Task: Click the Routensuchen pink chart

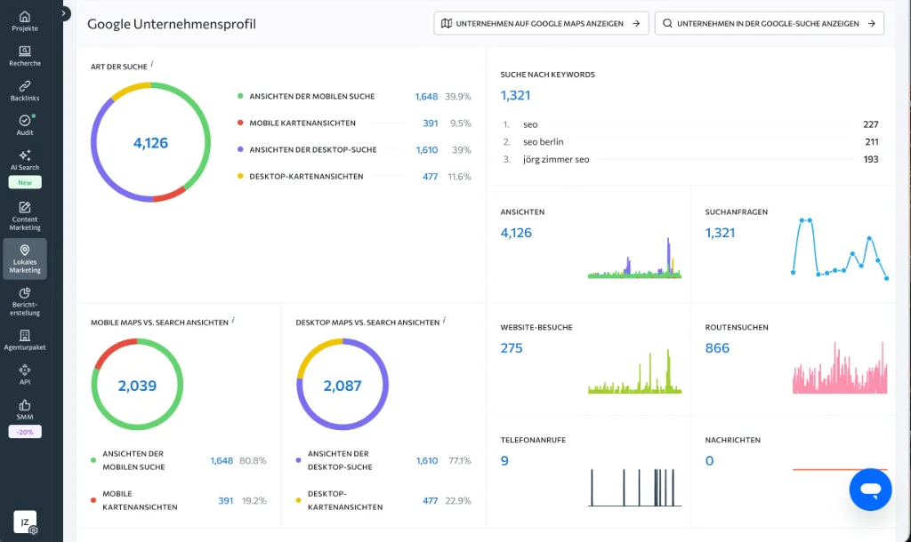Action: (x=840, y=368)
